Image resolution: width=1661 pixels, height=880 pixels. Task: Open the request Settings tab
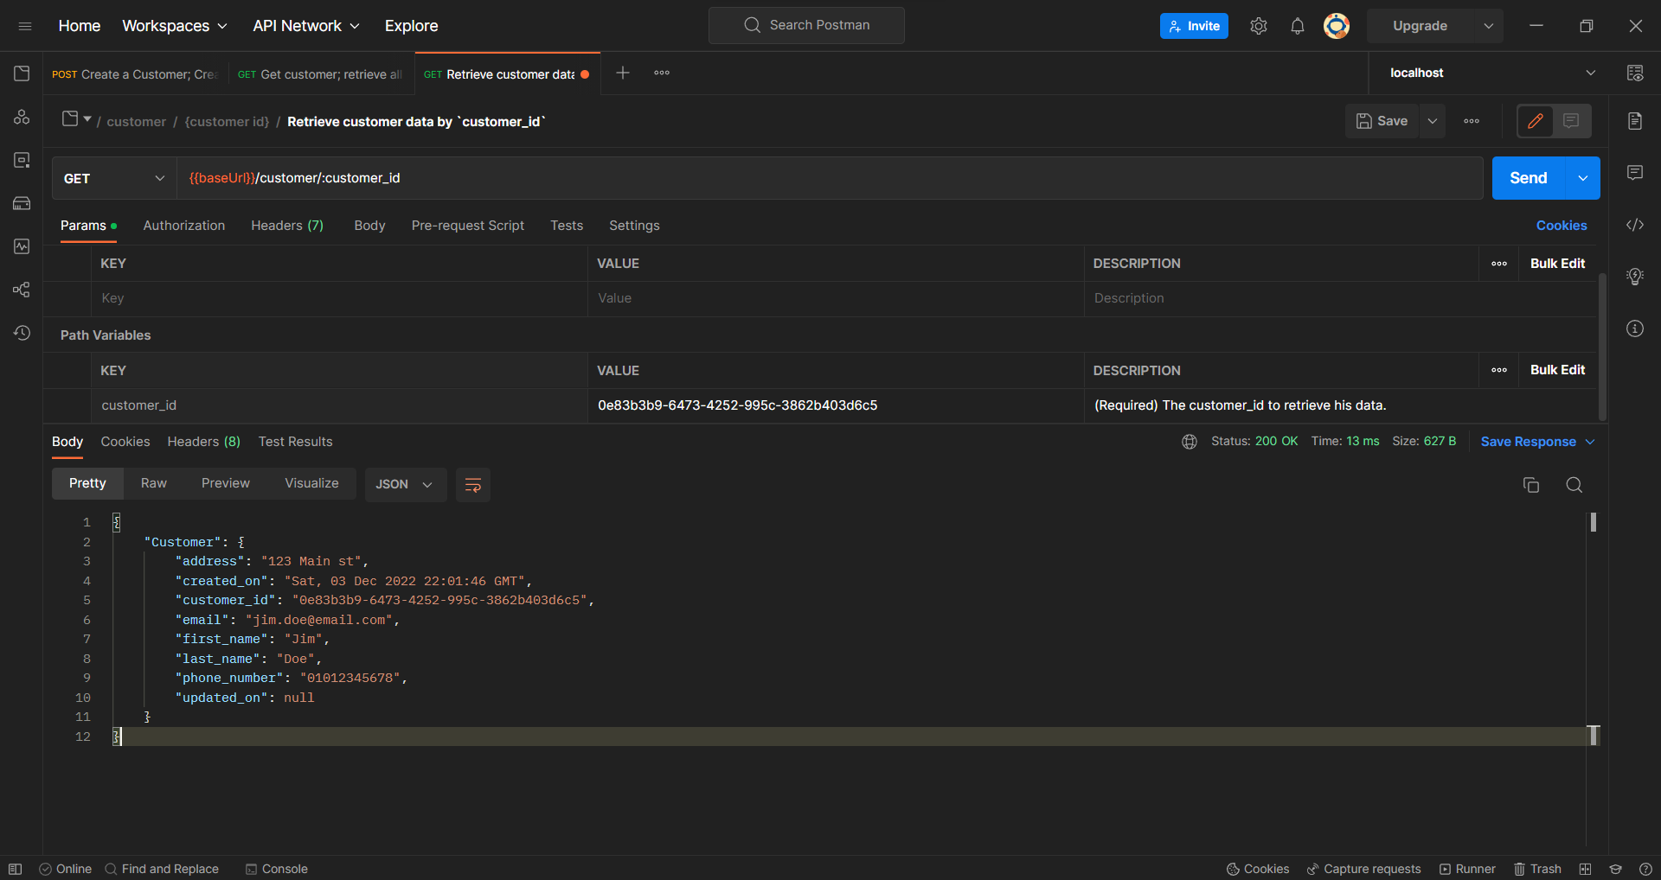point(634,226)
